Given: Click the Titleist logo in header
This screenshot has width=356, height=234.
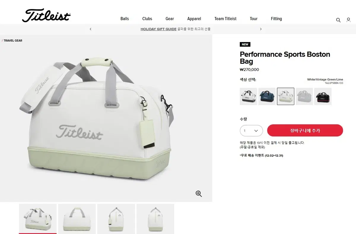Looking at the screenshot, I should coord(46,15).
